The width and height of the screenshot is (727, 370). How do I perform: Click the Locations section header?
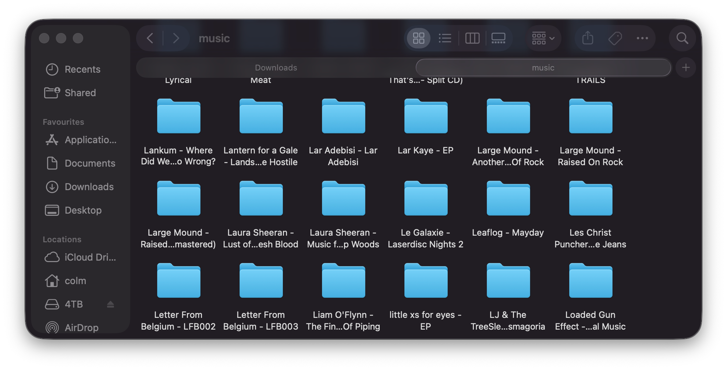pyautogui.click(x=62, y=239)
